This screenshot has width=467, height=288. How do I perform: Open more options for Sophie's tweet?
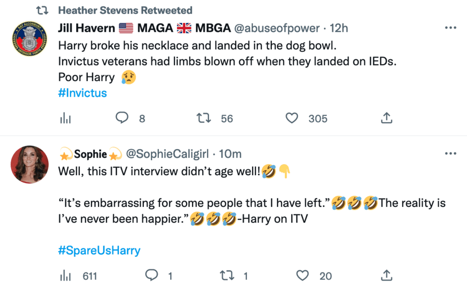450,154
